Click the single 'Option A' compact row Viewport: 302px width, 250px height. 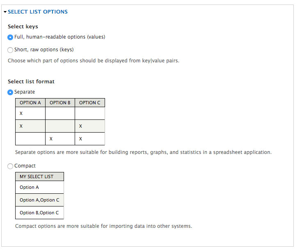(39, 187)
